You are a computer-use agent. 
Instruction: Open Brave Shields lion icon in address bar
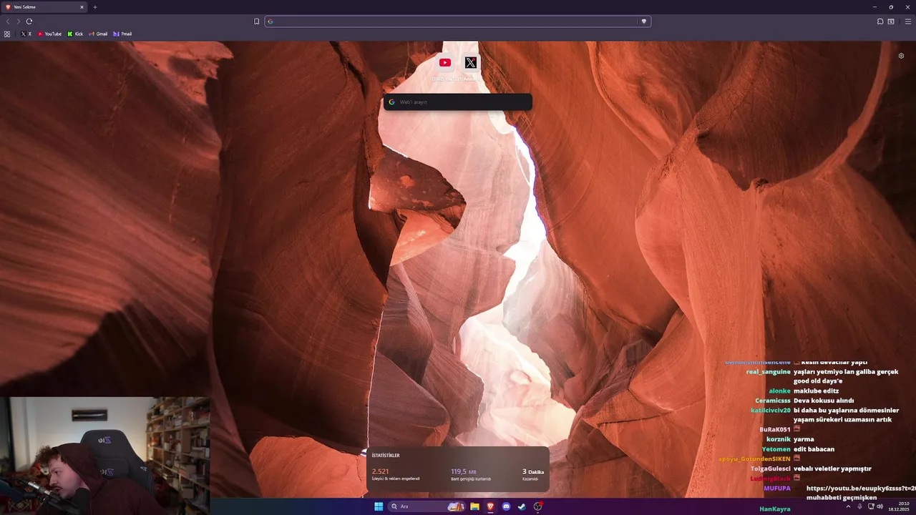coord(644,21)
